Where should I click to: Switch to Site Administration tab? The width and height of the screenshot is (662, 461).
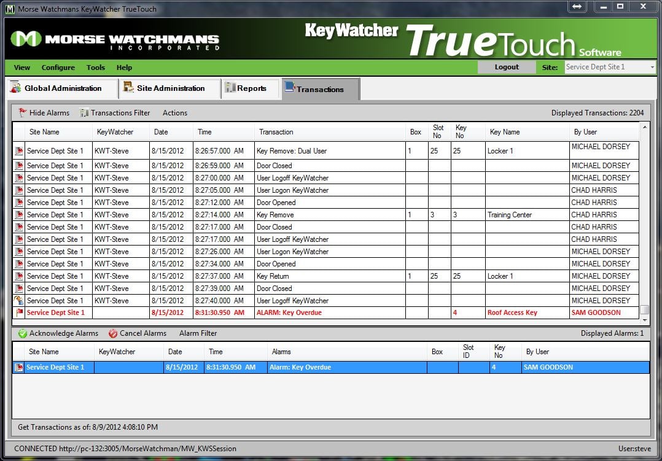[x=170, y=88]
